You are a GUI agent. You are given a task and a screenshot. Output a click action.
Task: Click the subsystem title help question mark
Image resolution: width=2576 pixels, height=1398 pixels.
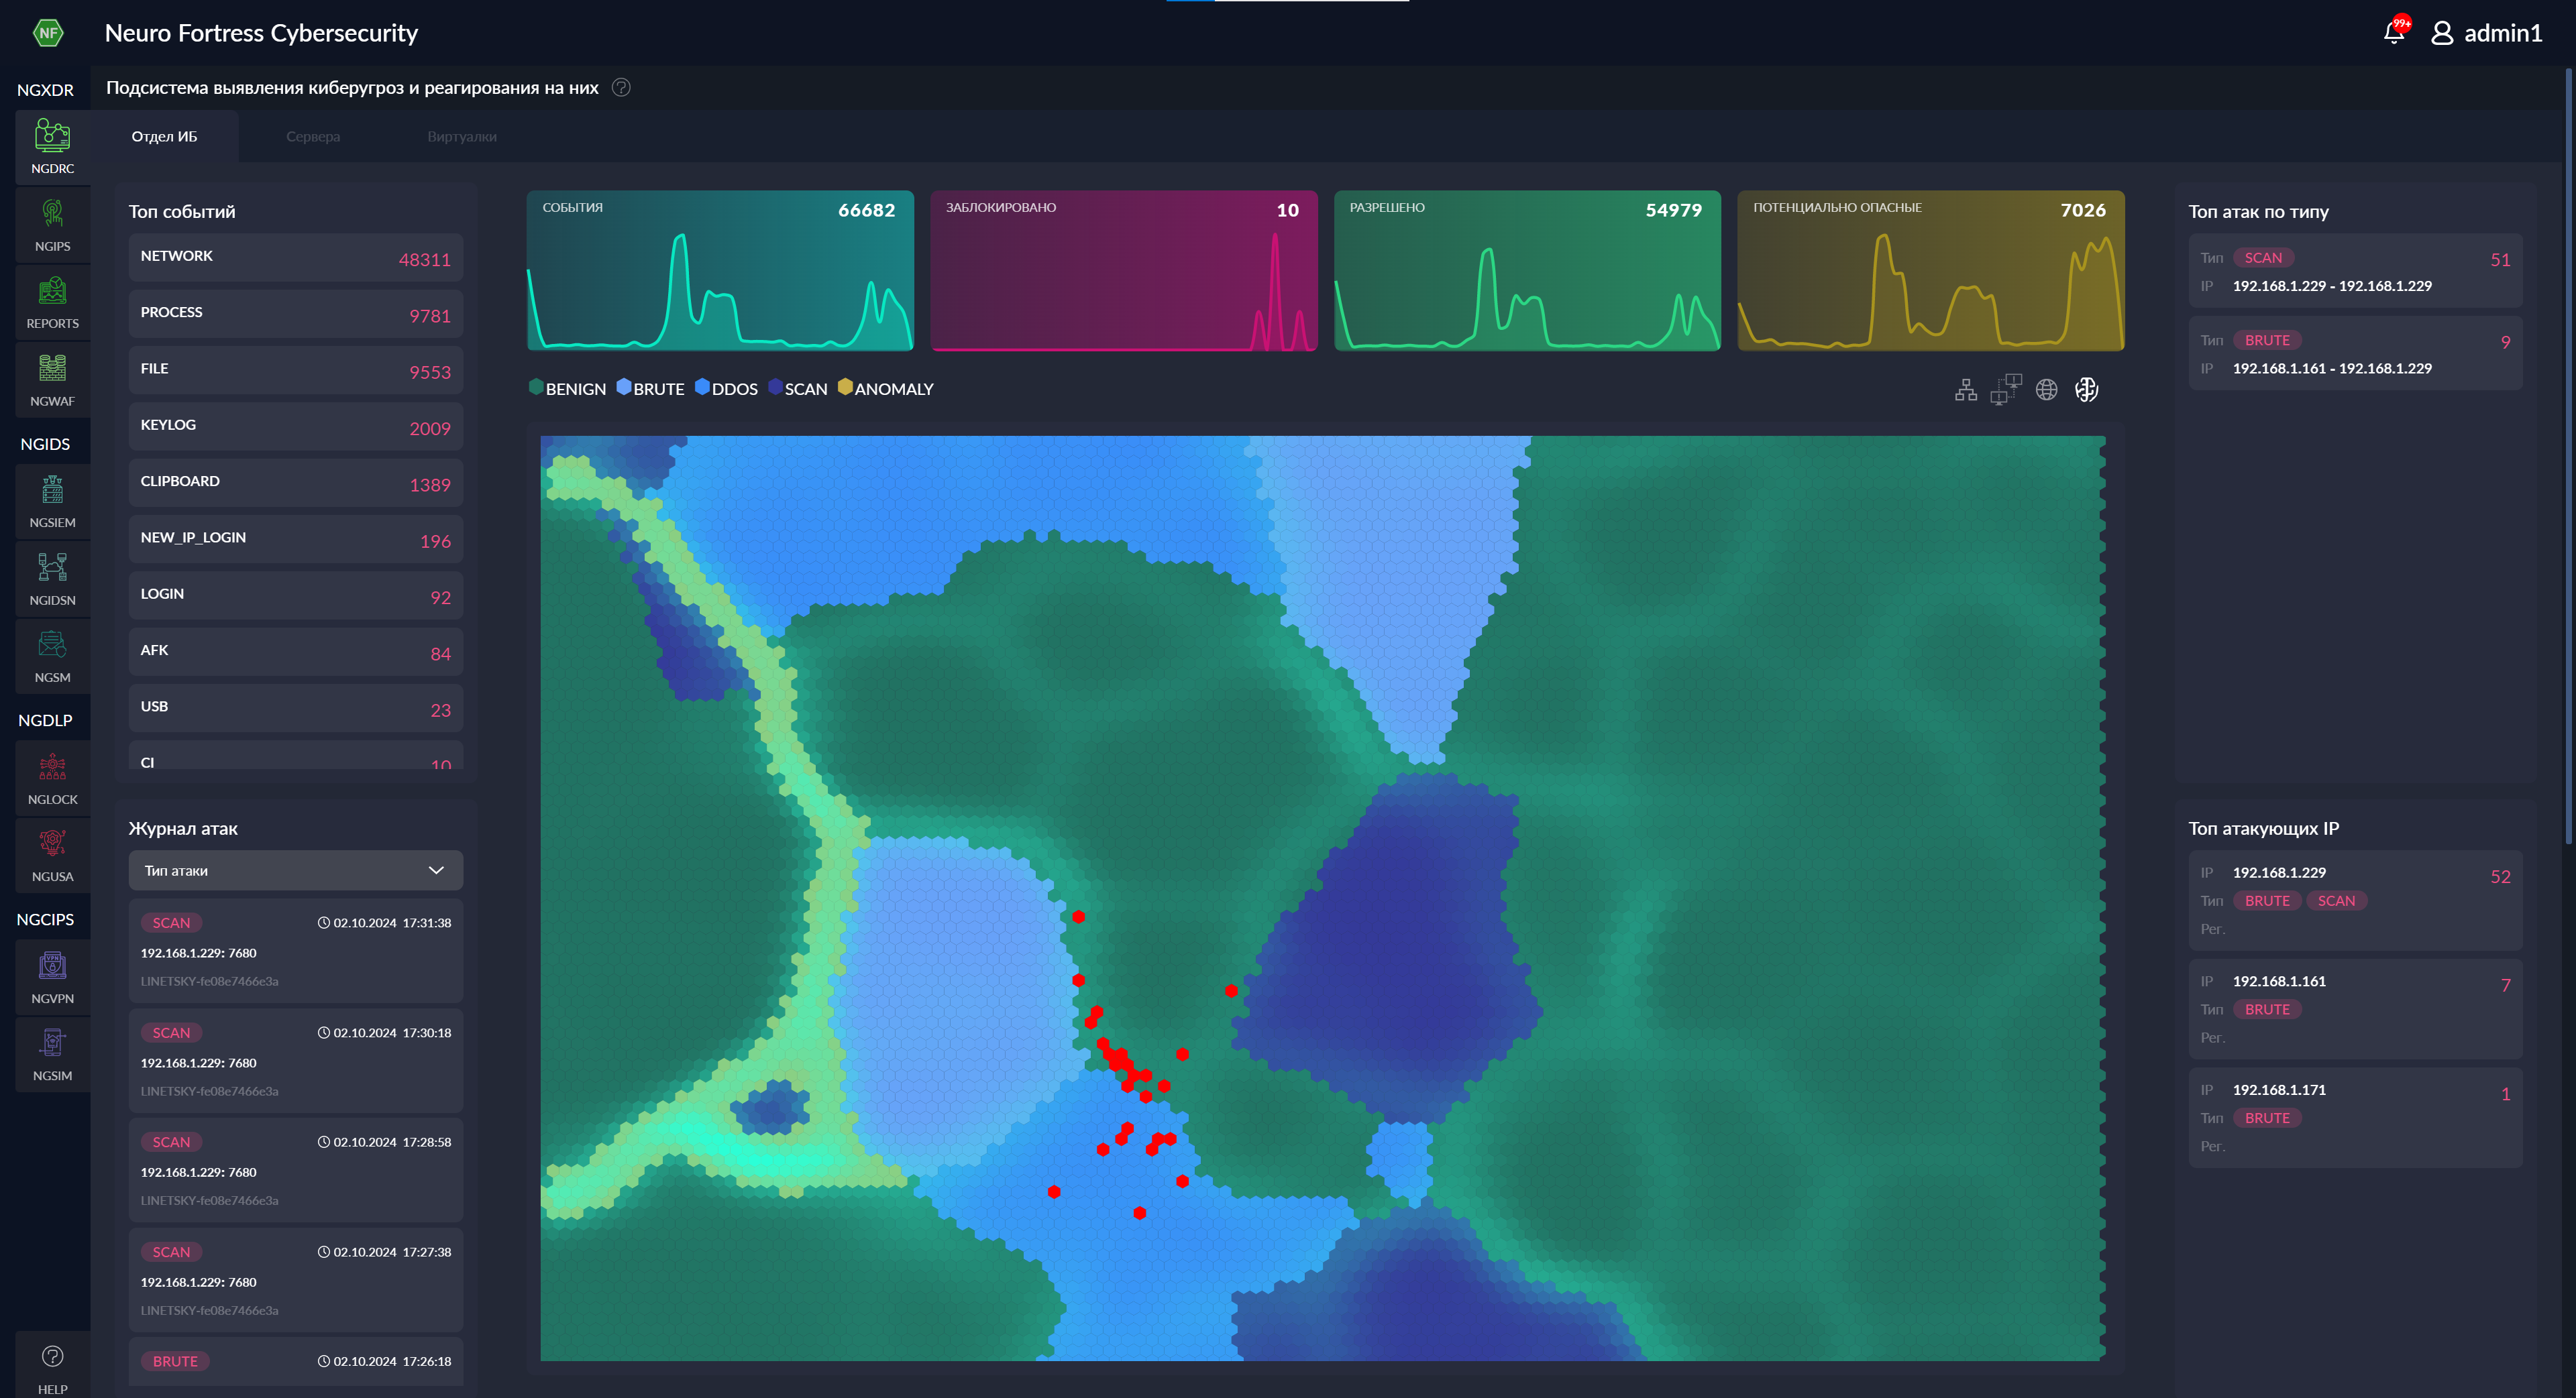point(621,88)
